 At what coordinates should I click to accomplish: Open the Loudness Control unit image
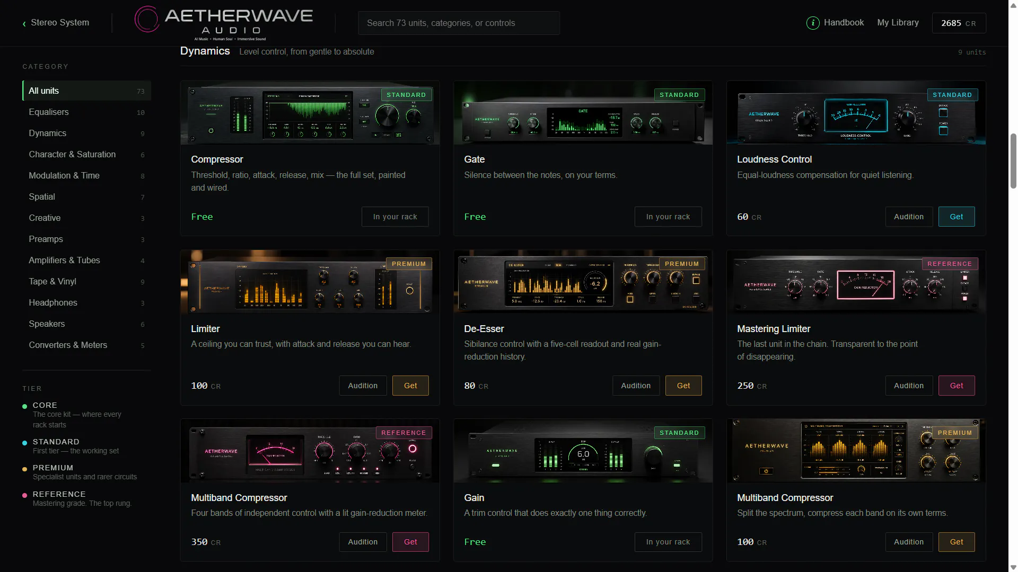(856, 113)
